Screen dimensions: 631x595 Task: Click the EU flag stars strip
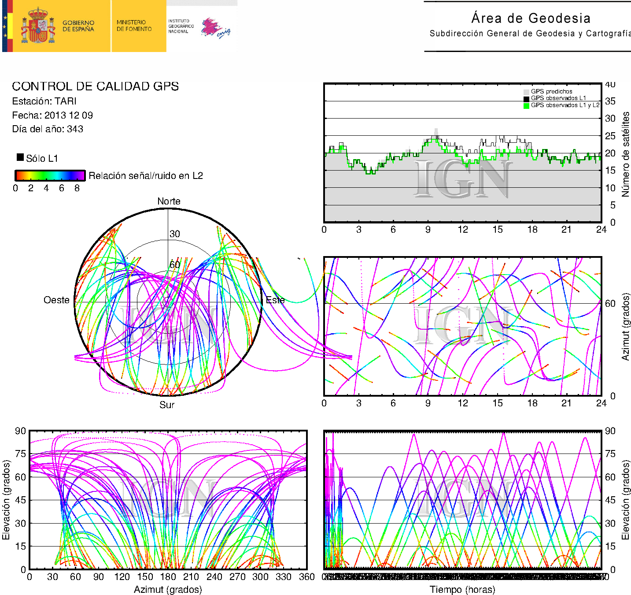coord(5,26)
